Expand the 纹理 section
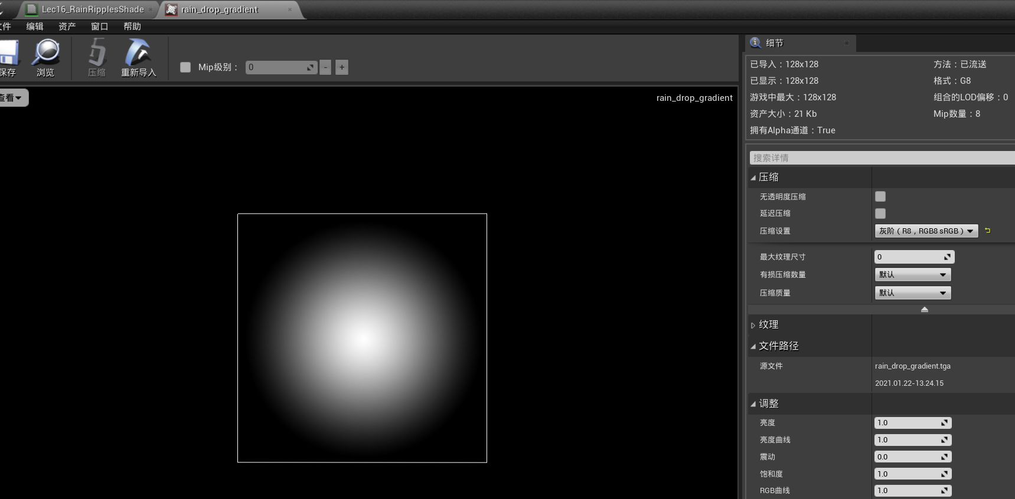The height and width of the screenshot is (499, 1015). [x=753, y=325]
